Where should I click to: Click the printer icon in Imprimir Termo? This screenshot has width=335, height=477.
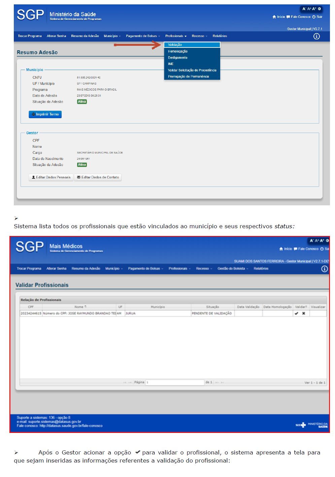33,114
